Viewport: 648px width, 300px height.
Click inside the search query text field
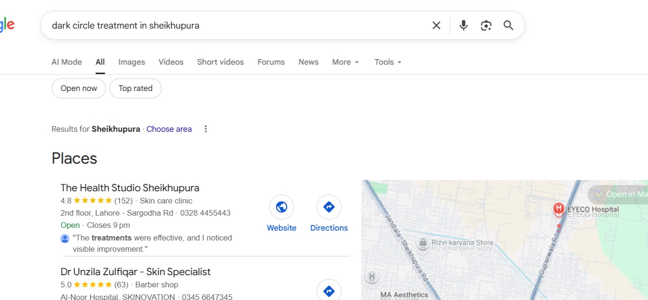[235, 25]
